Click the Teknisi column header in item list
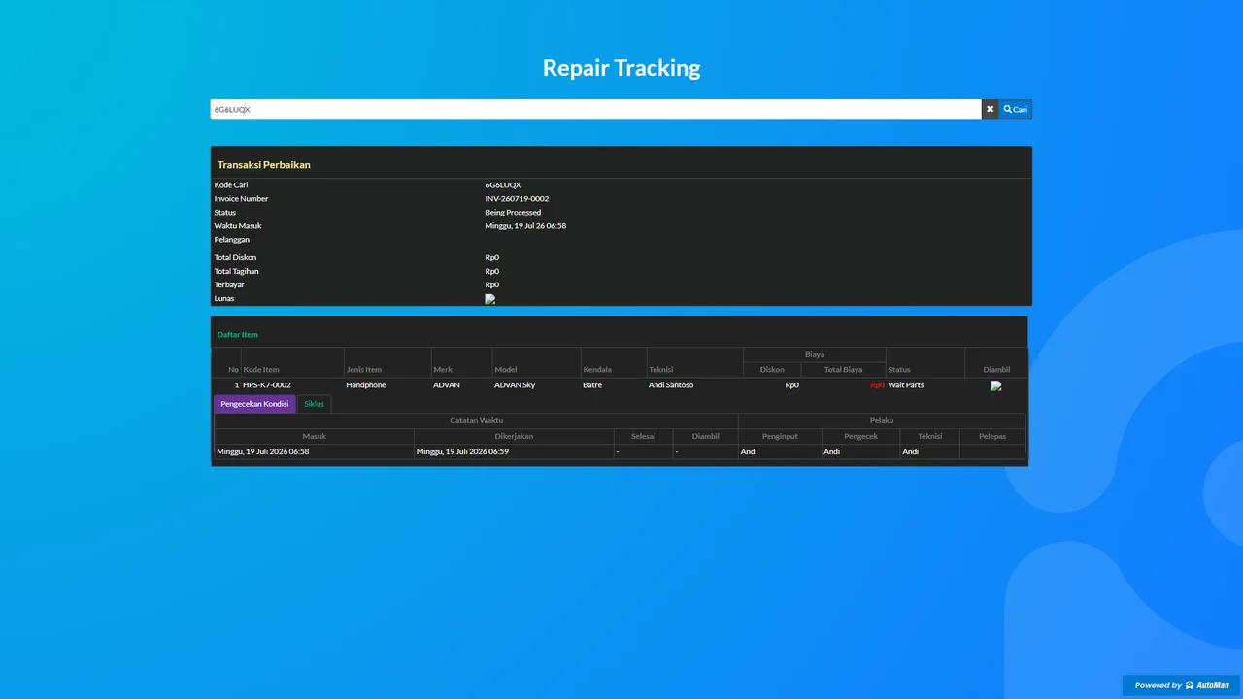 661,370
